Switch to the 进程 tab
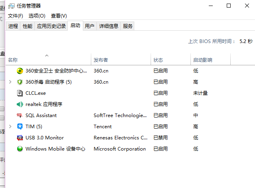The width and height of the screenshot is (255, 188). (x=13, y=26)
